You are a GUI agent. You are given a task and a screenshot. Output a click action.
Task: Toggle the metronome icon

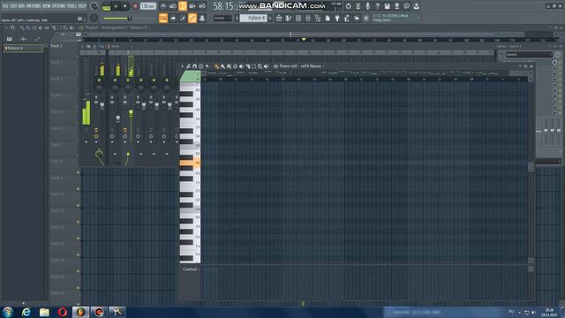(x=163, y=6)
